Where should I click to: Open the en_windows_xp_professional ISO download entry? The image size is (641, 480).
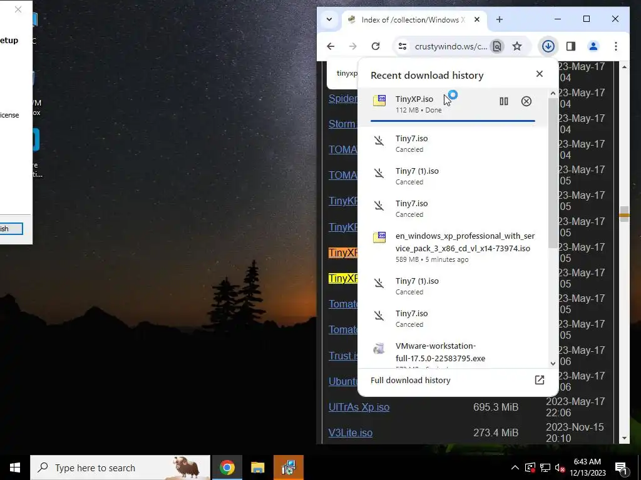[x=452, y=247]
